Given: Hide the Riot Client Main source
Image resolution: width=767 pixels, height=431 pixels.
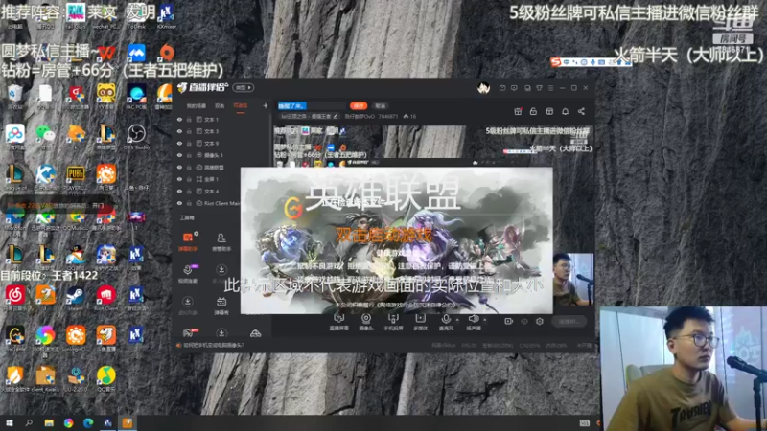Looking at the screenshot, I should pyautogui.click(x=179, y=203).
